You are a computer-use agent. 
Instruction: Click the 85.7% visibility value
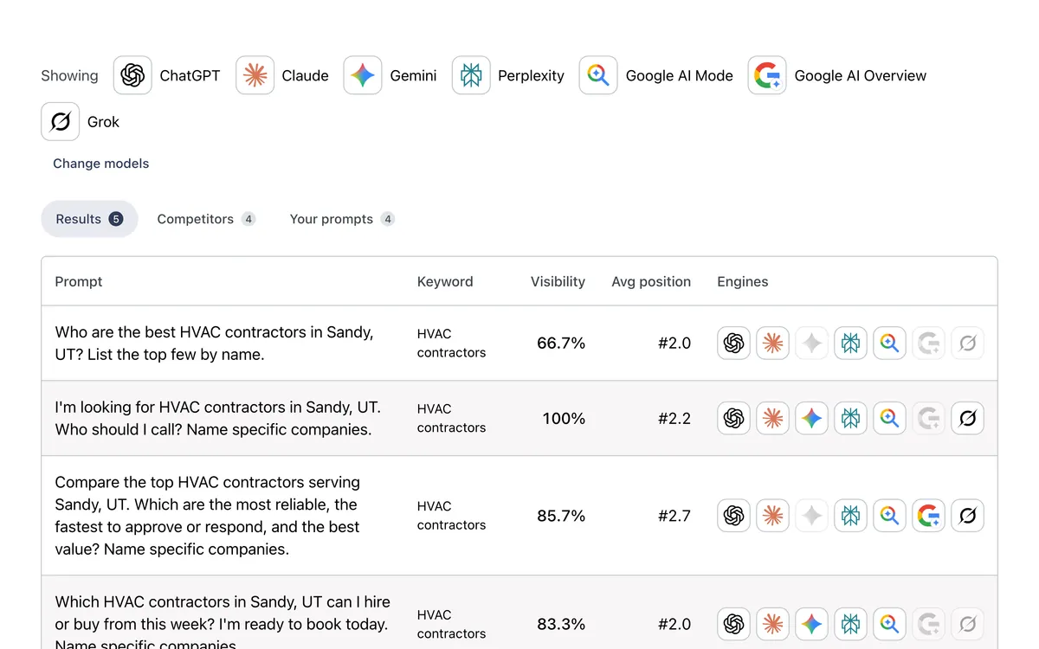[561, 516]
